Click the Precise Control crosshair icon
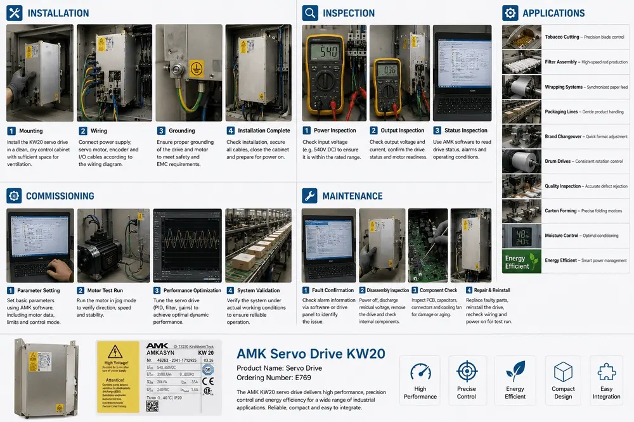634x422 pixels. (x=467, y=371)
